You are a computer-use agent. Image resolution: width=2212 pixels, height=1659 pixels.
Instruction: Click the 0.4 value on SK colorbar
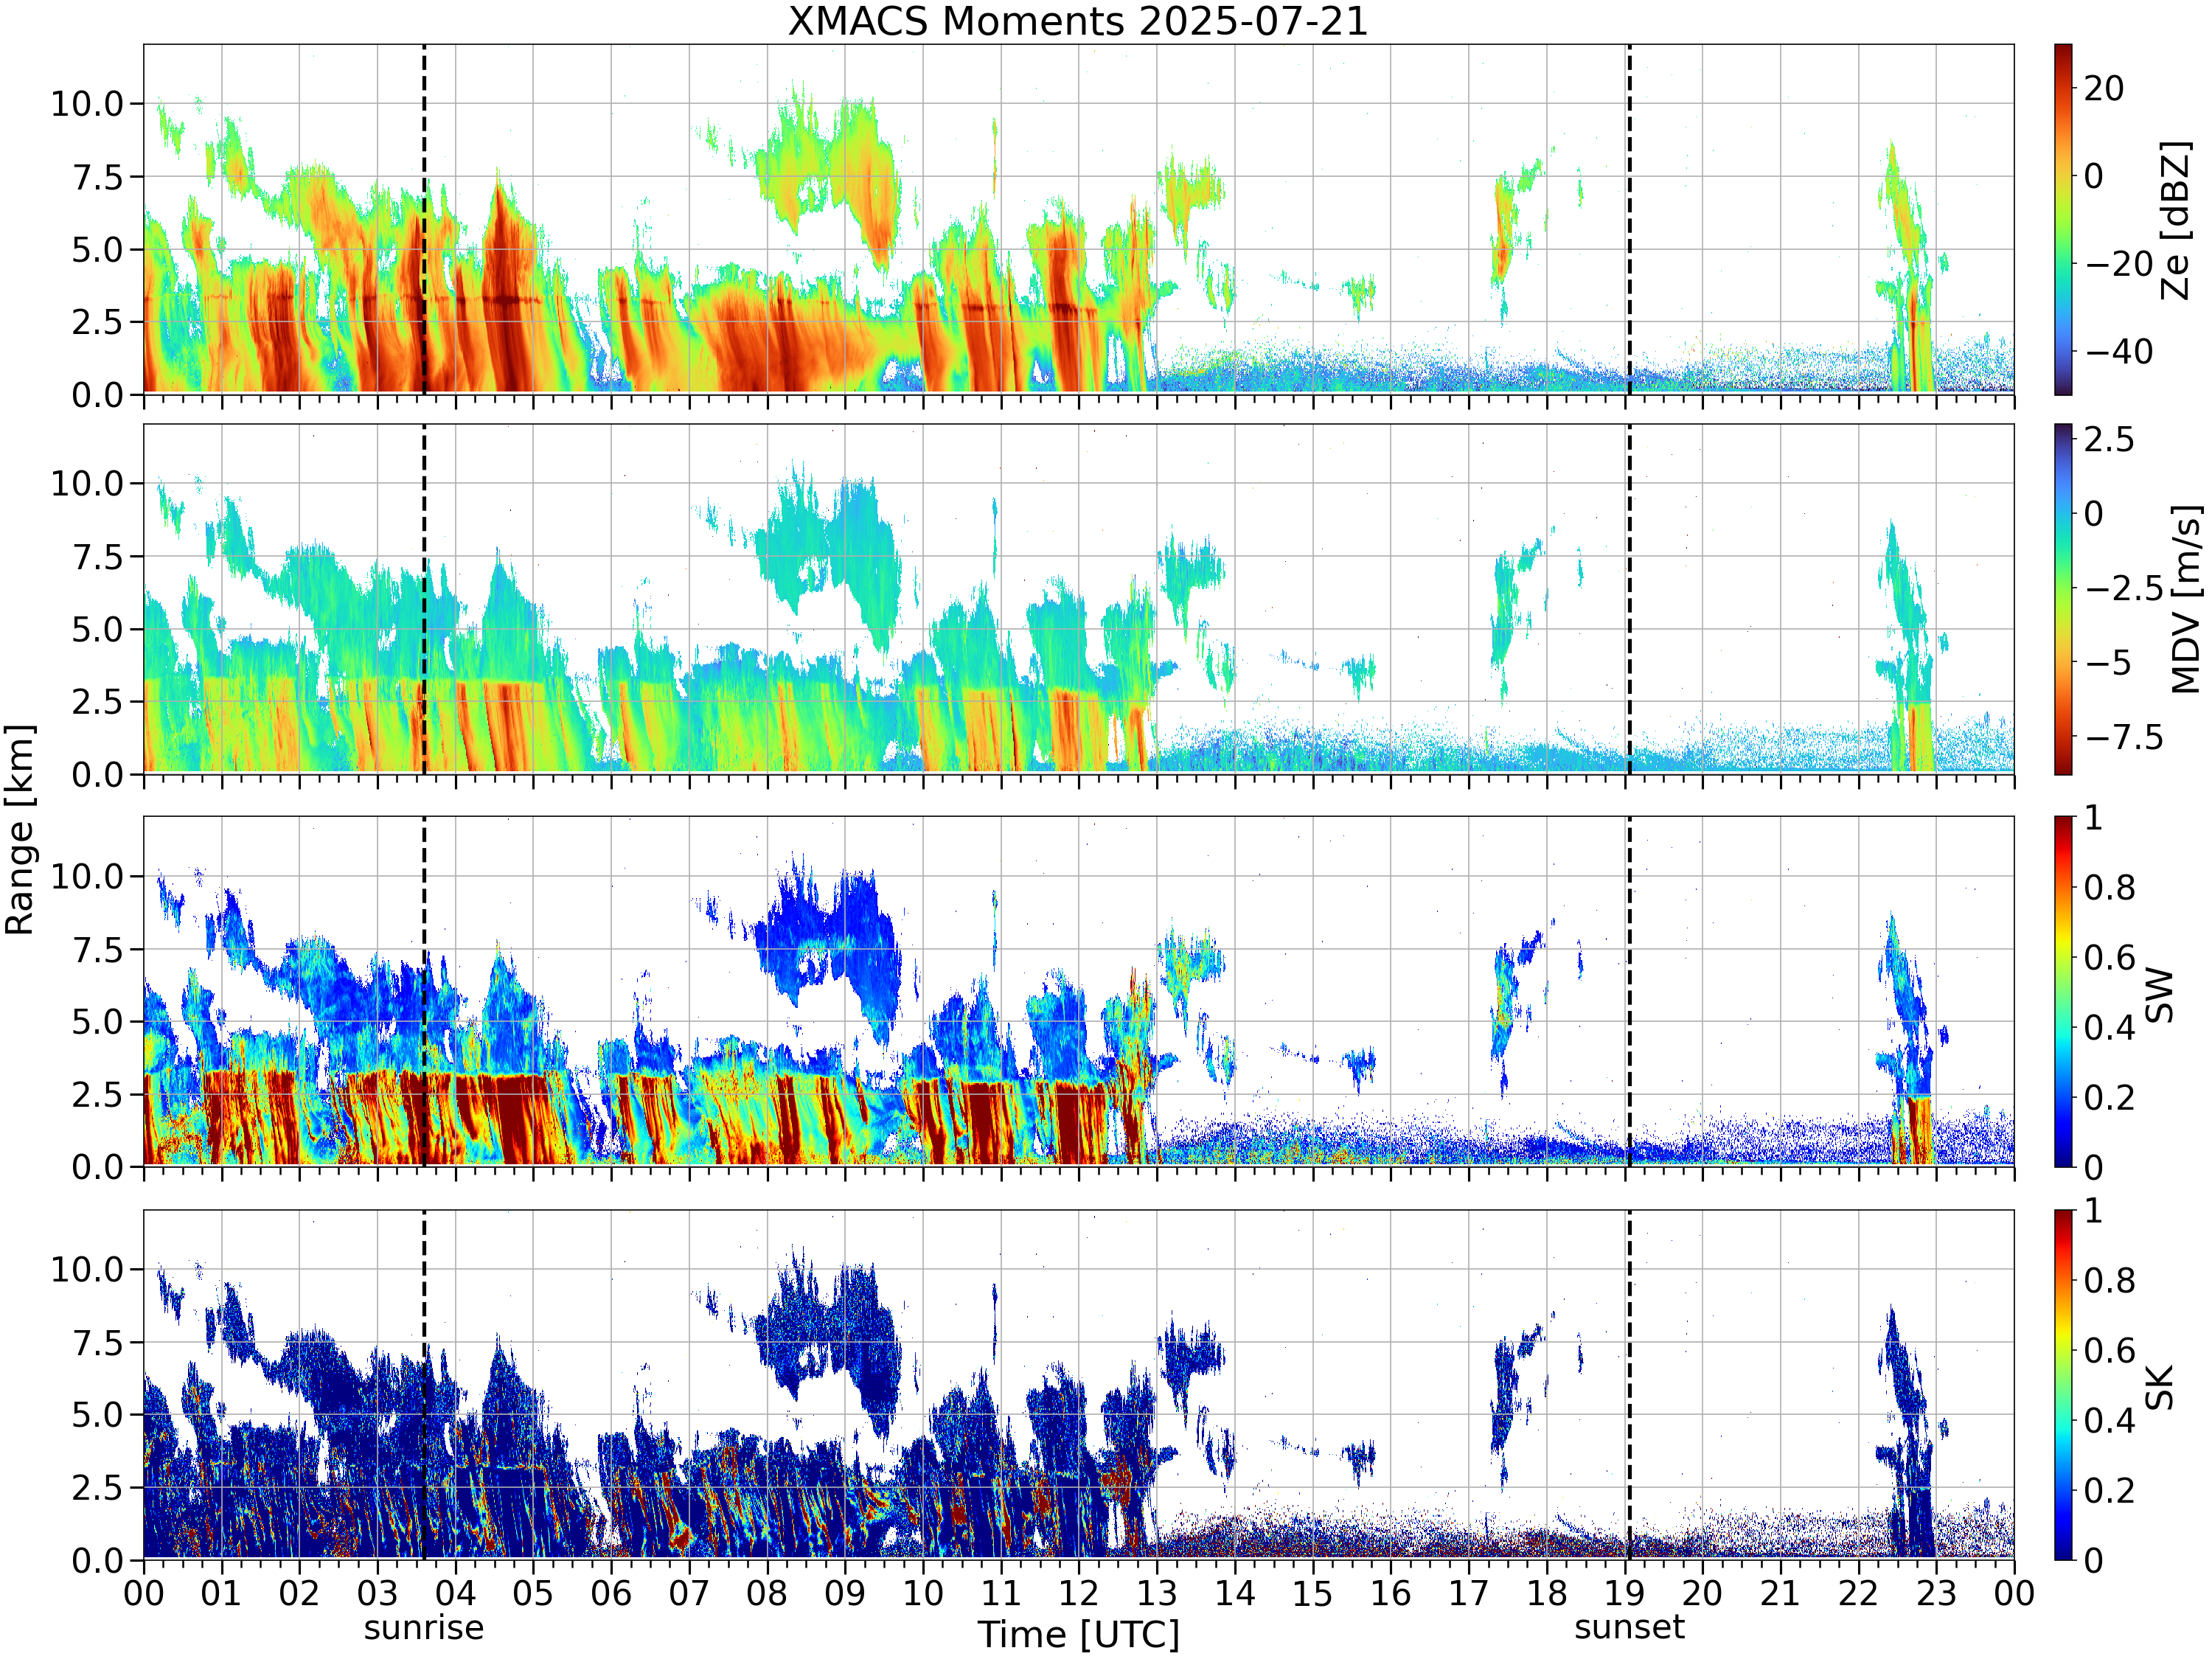[x=2109, y=1420]
